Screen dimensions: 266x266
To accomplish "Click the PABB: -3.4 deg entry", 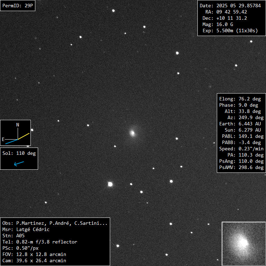I will pos(241,143).
